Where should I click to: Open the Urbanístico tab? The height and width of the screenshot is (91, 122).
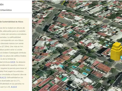[6, 10]
